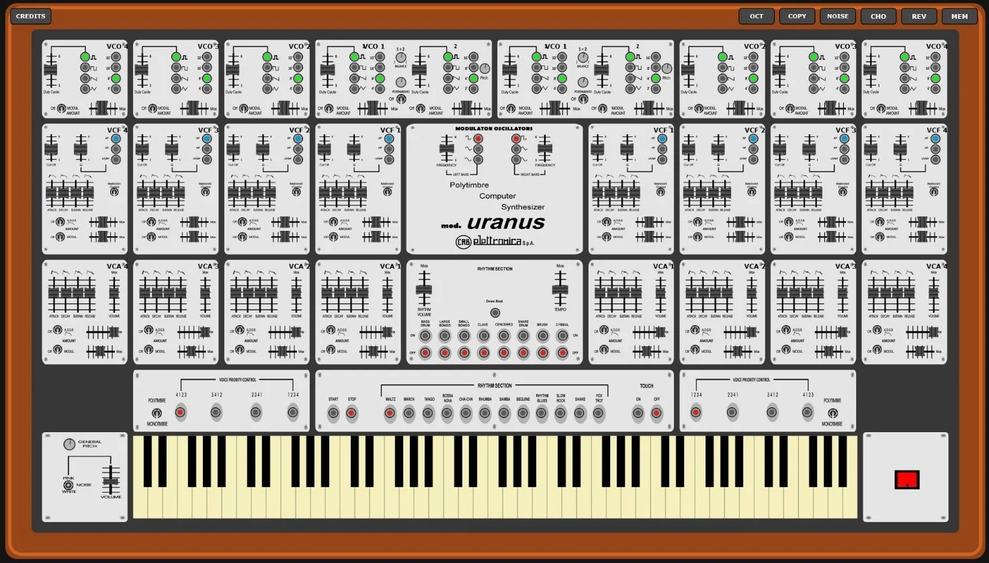
Task: Choose 16' octave on left VCO 3
Action: tap(207, 68)
